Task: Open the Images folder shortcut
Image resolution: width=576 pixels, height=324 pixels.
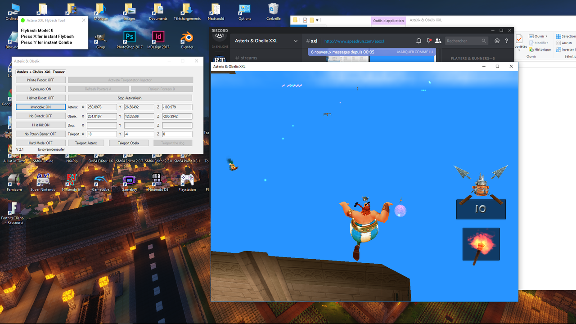Action: tap(130, 12)
